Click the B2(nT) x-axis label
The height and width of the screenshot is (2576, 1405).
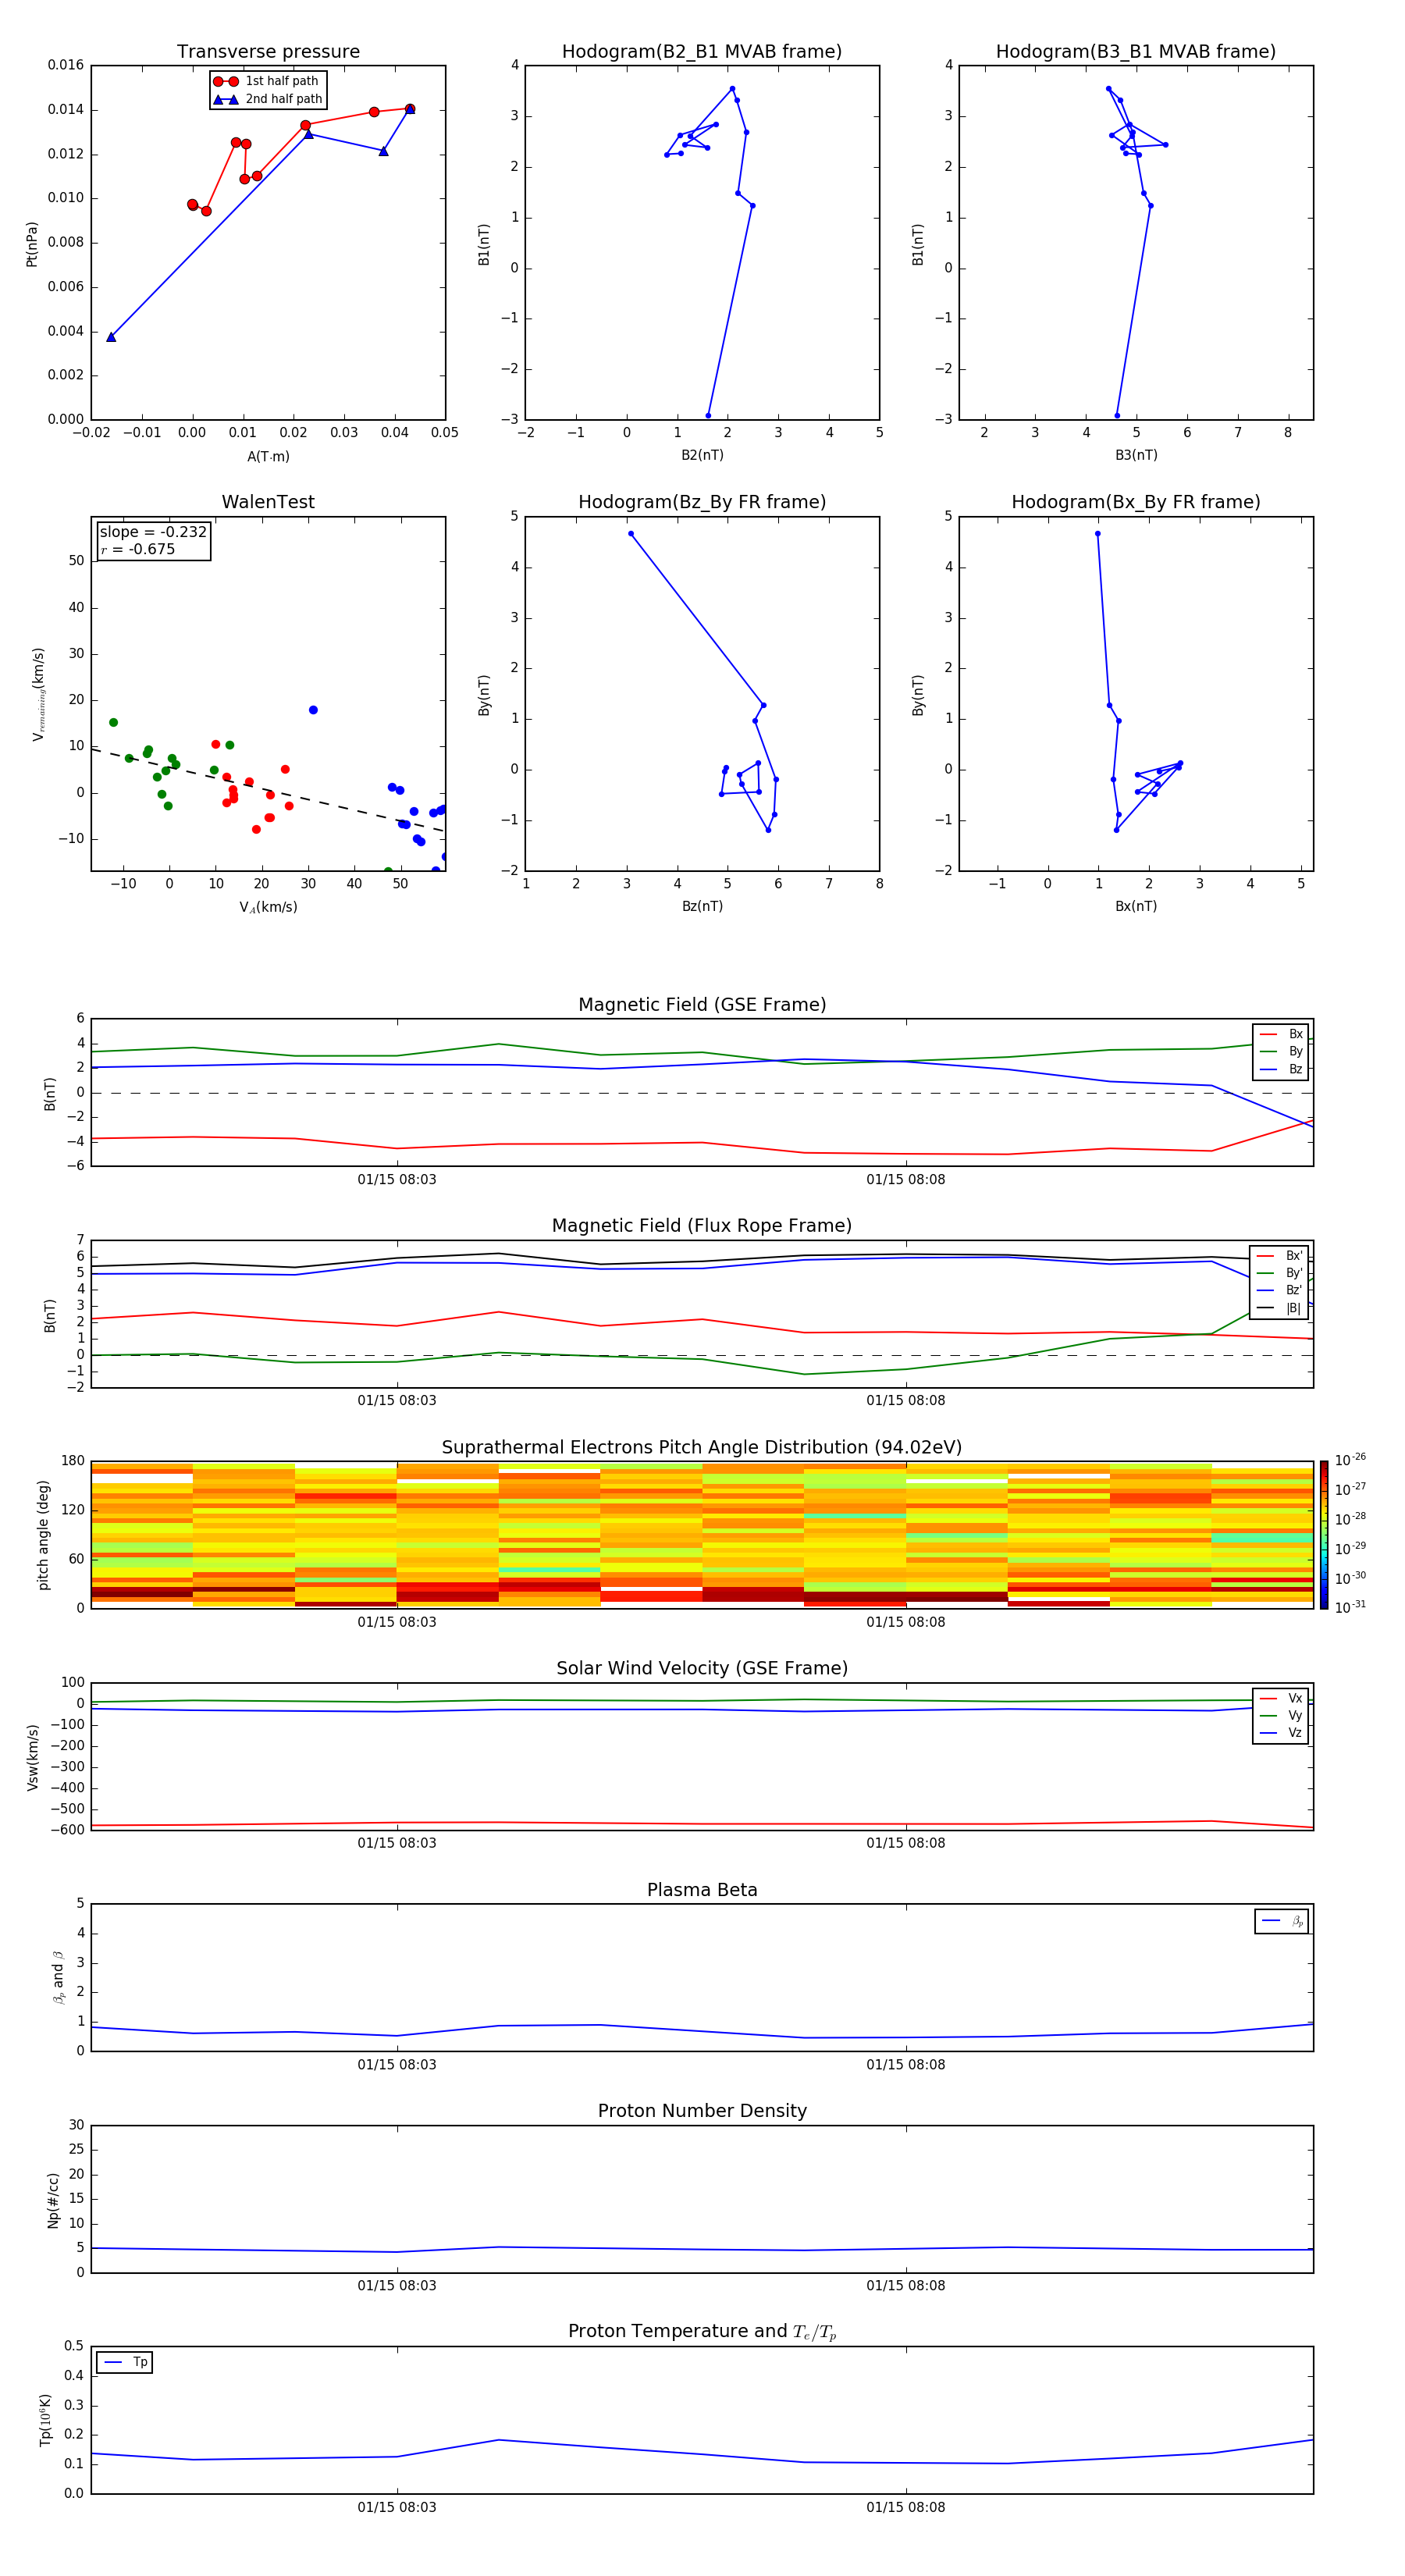[x=702, y=455]
